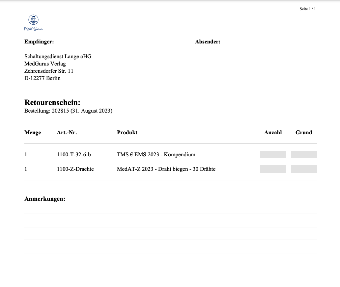
Task: Click the 'Grund' column header
Action: [x=304, y=133]
